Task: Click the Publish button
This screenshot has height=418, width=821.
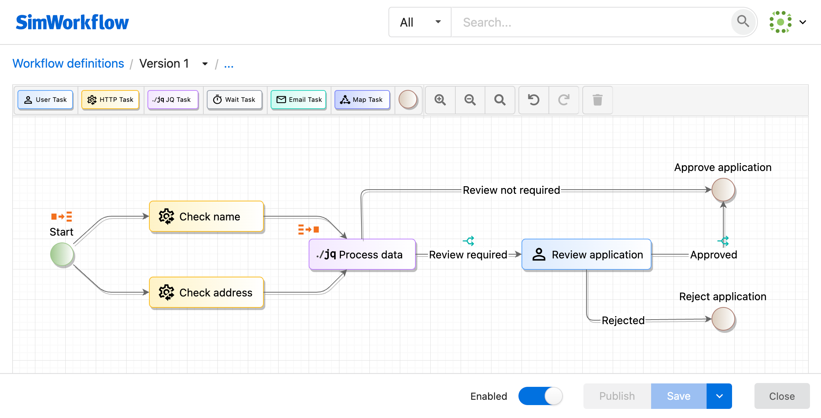Action: 617,396
